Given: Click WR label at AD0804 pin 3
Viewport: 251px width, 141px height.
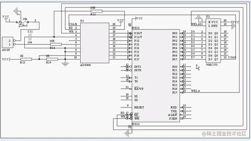Looking at the screenshot, I should [x=71, y=31].
